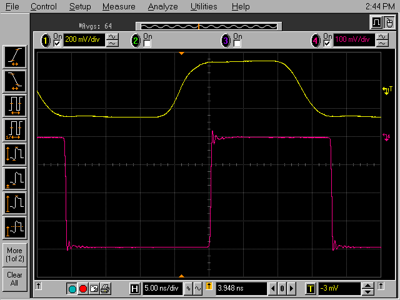Expand the horizontal timebase scale

pos(197,289)
